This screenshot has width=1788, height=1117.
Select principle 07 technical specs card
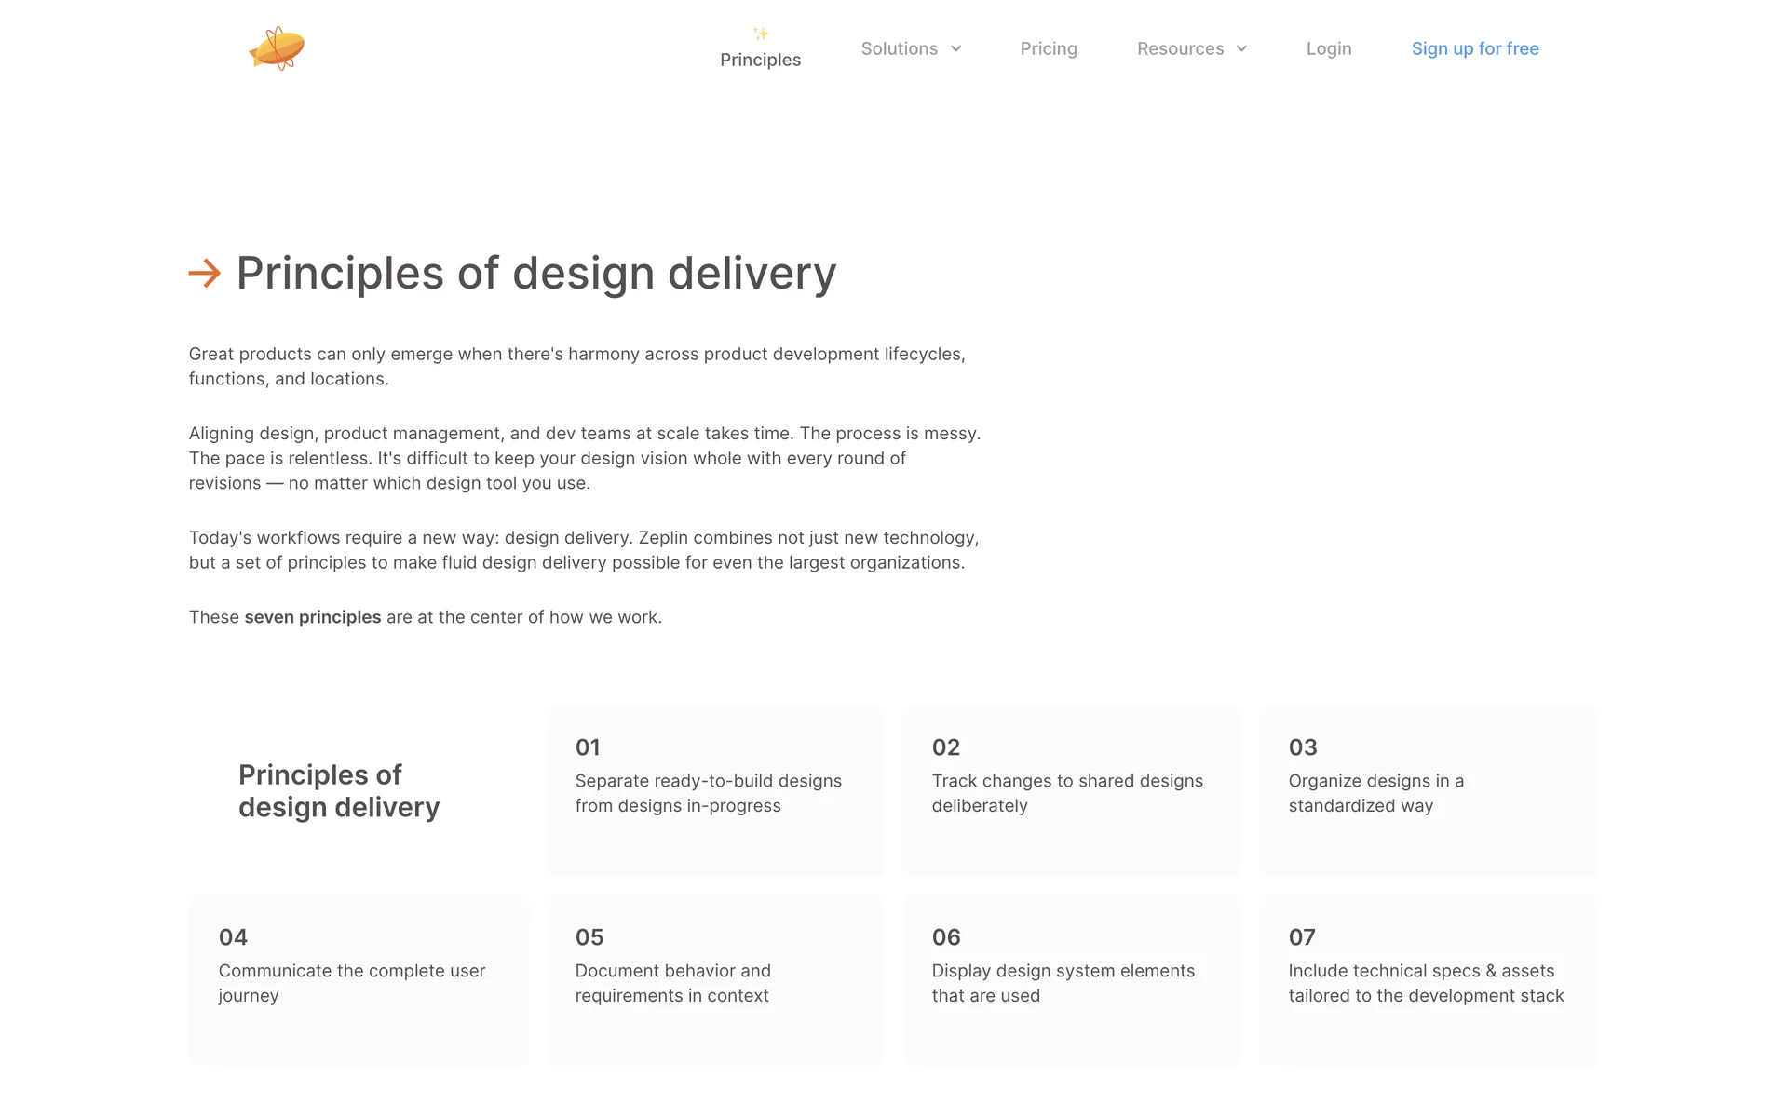tap(1428, 979)
